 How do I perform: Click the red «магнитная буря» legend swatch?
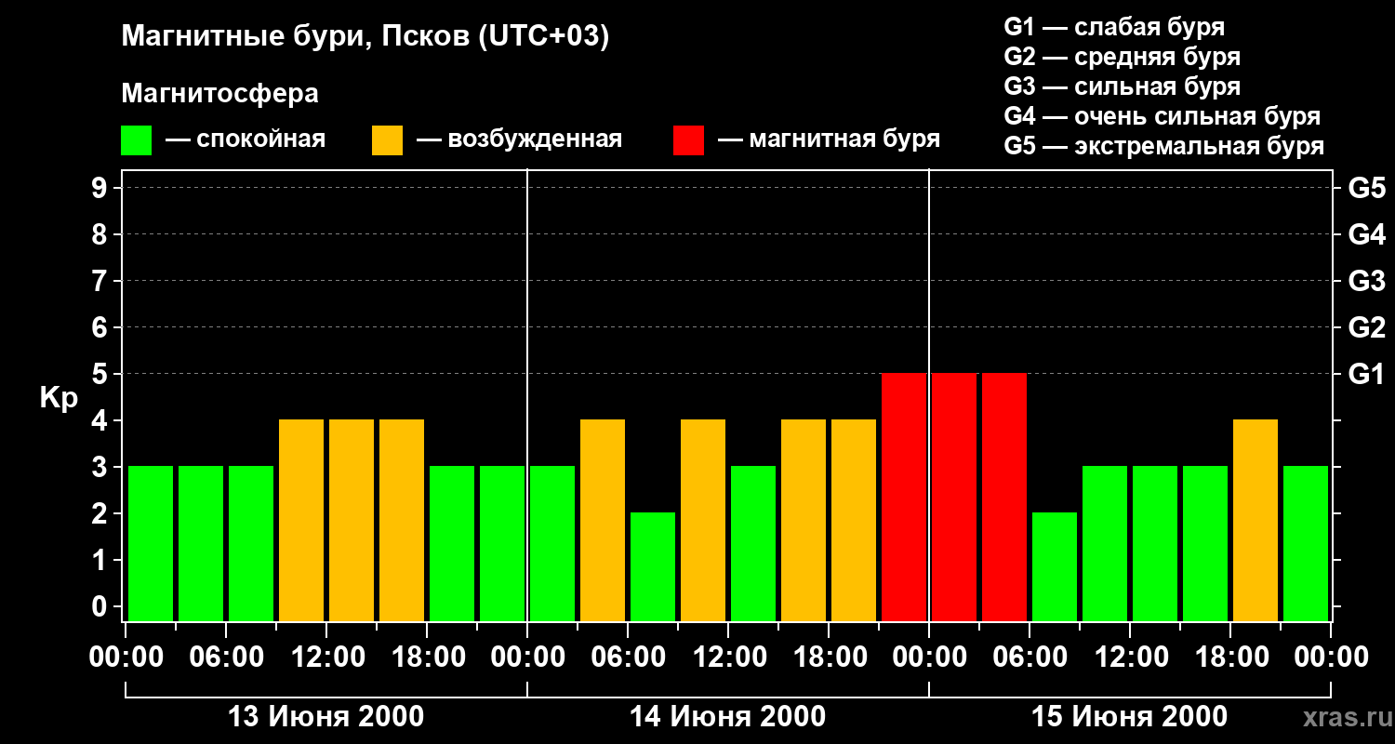689,140
